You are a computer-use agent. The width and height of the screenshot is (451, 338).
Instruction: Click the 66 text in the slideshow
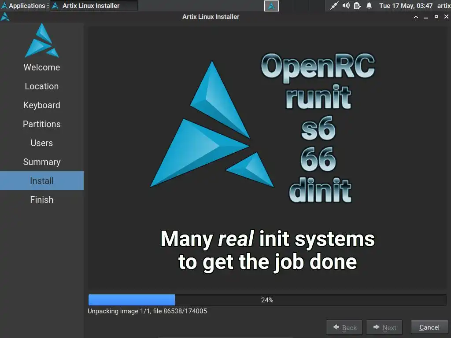click(318, 159)
